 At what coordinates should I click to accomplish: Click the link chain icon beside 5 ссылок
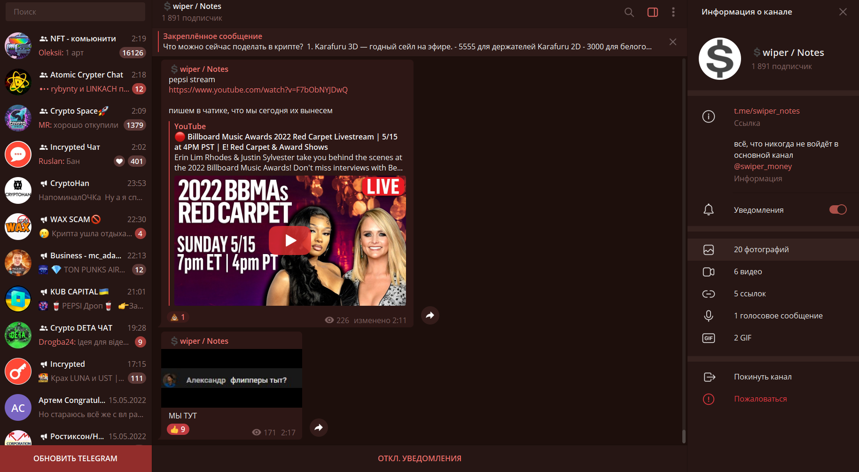click(709, 294)
